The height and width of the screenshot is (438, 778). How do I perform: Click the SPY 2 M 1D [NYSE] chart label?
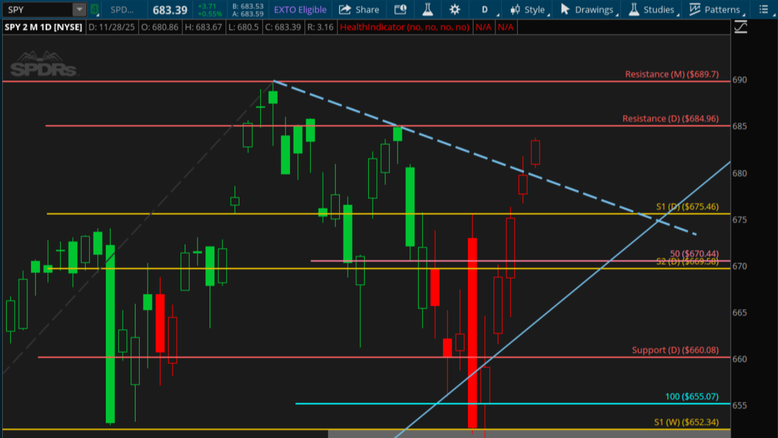(x=44, y=27)
